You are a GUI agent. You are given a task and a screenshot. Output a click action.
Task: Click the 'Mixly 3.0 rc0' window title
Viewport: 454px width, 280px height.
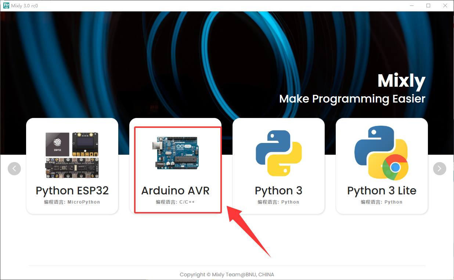(24, 6)
